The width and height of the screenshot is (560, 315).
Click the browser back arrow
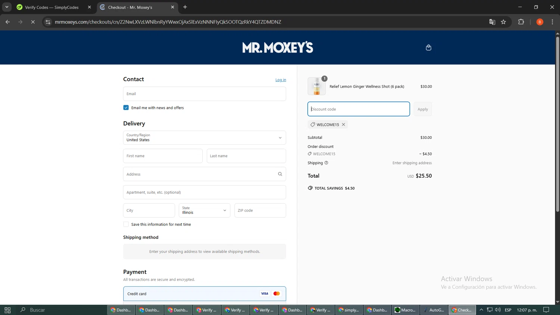click(7, 22)
